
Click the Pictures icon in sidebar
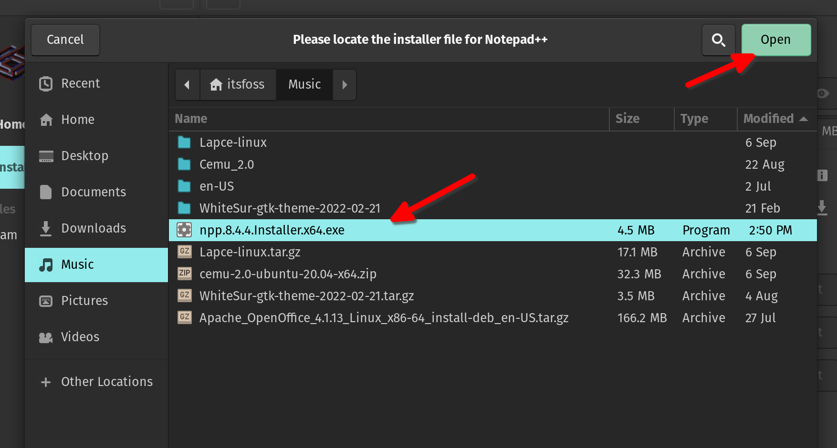[46, 301]
